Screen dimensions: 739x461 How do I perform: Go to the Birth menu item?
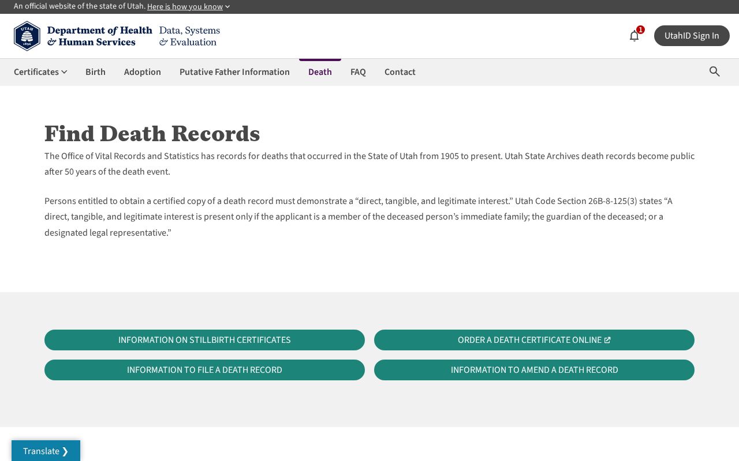pyautogui.click(x=95, y=72)
